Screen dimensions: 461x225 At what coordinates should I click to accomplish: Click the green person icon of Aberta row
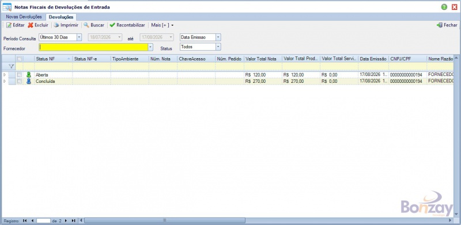tap(28, 75)
